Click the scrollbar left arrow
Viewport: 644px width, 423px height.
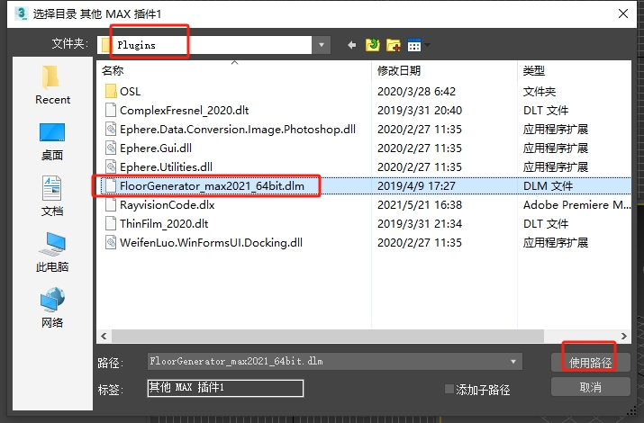tap(104, 336)
